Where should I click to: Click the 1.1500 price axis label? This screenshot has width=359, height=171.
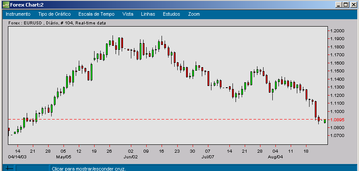[337, 71]
